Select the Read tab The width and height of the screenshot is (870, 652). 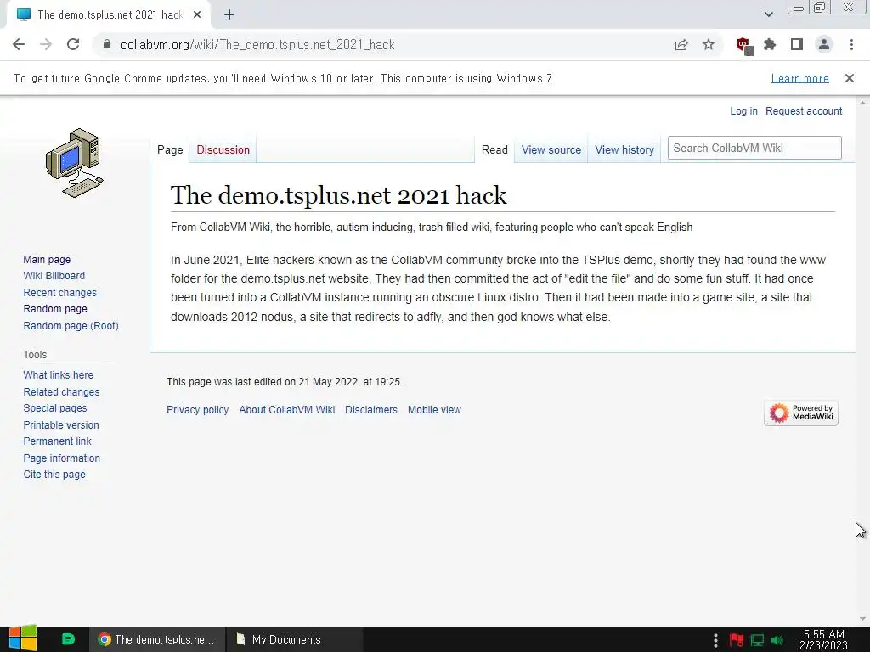click(494, 149)
